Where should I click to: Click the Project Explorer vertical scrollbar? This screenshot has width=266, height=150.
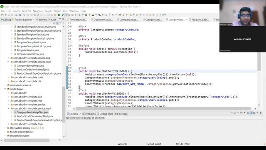tap(64, 104)
